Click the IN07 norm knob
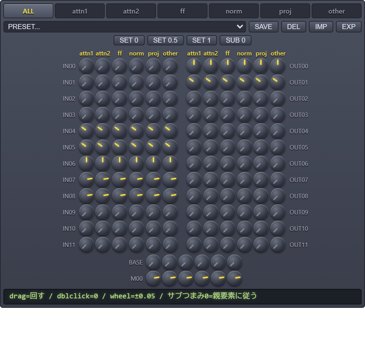Image resolution: width=365 pixels, height=341 pixels. [x=137, y=180]
